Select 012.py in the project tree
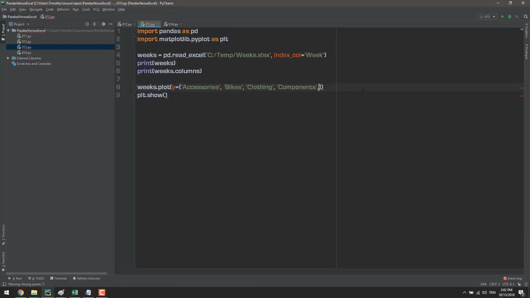The image size is (530, 298). coord(26,41)
